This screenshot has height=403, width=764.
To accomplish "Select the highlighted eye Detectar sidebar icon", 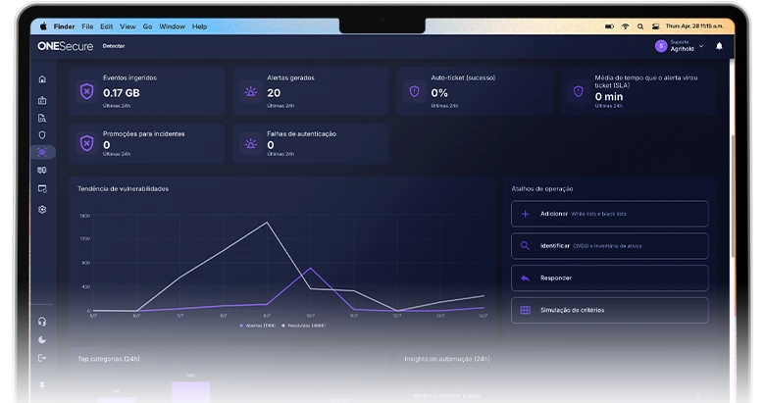I will pyautogui.click(x=42, y=152).
